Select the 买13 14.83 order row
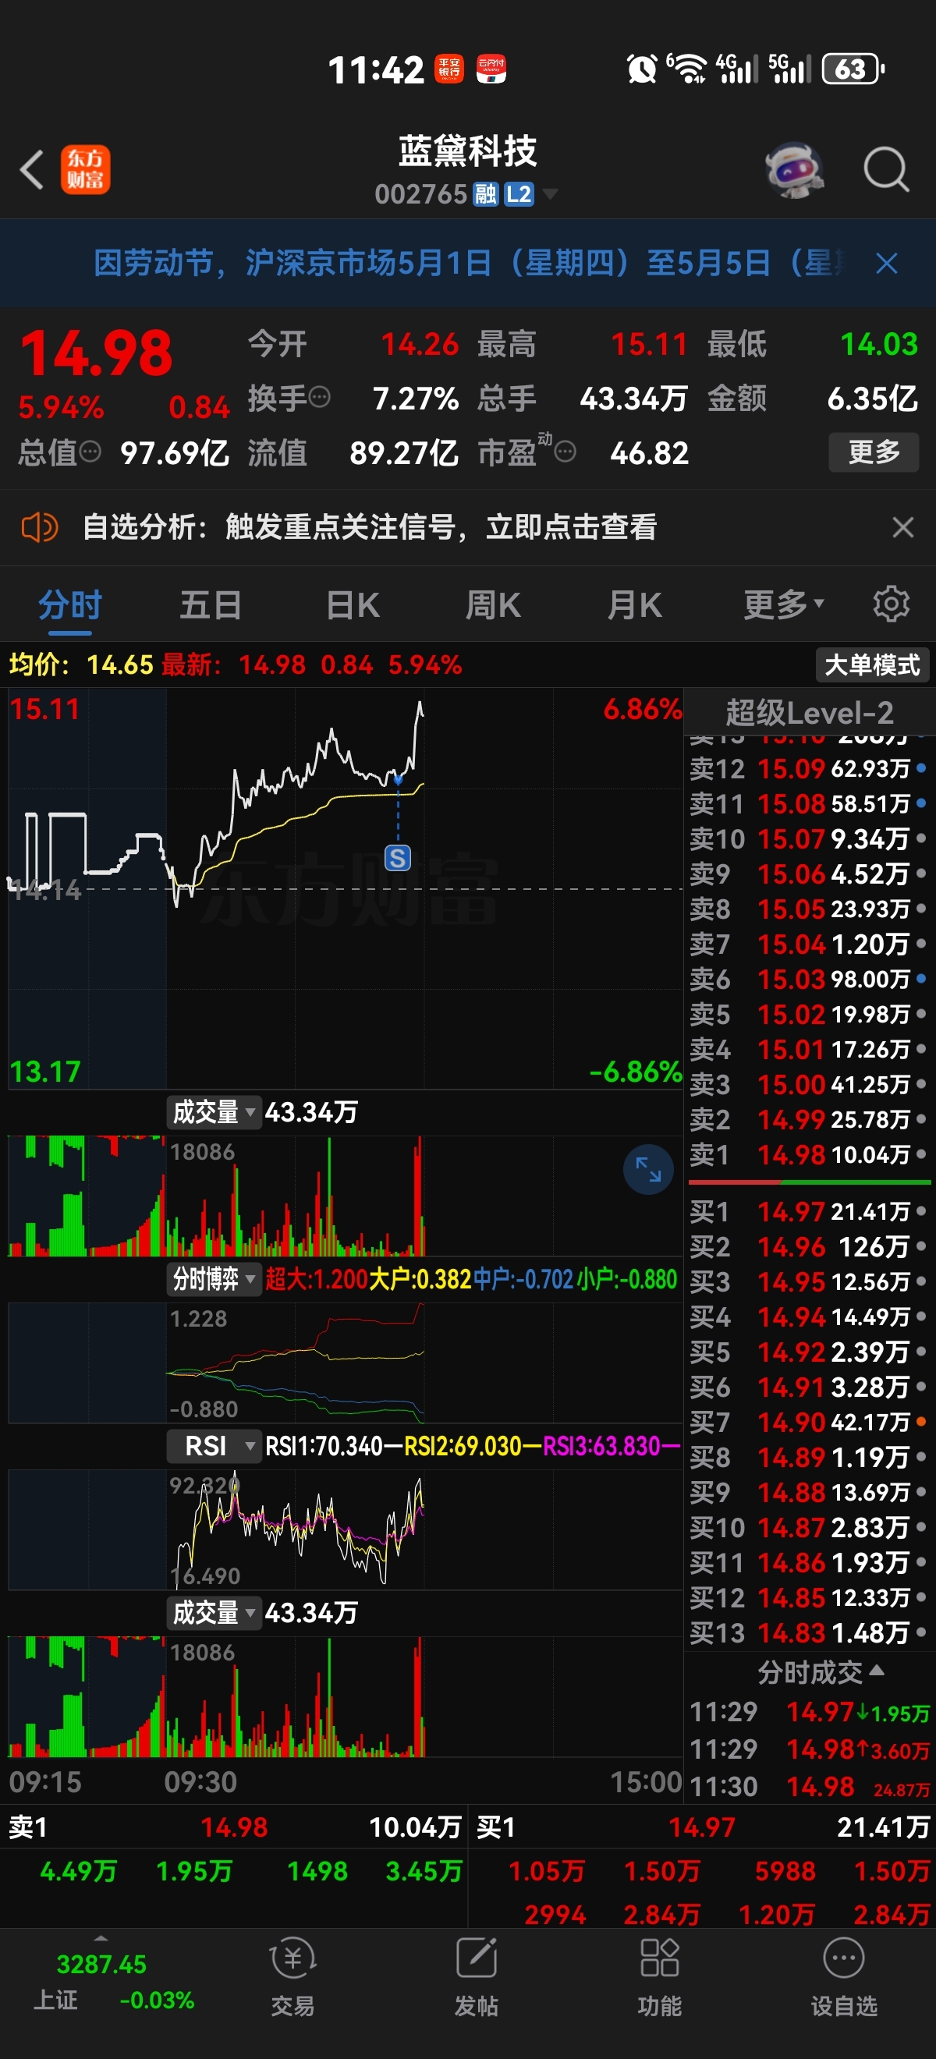This screenshot has height=2059, width=936. point(809,1632)
